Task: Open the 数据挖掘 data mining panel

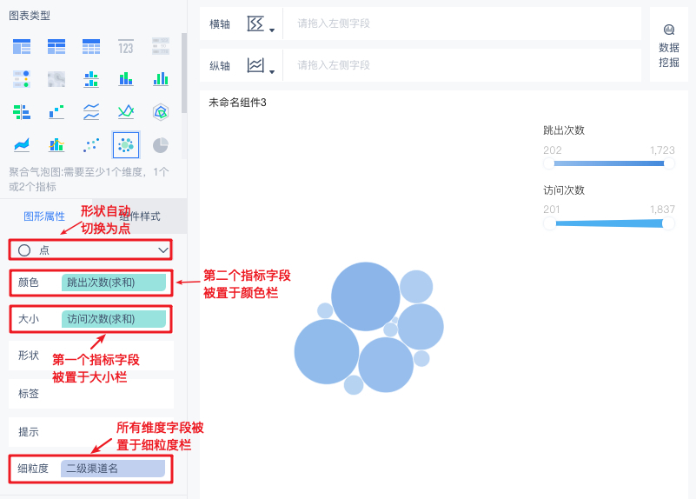Action: 668,46
